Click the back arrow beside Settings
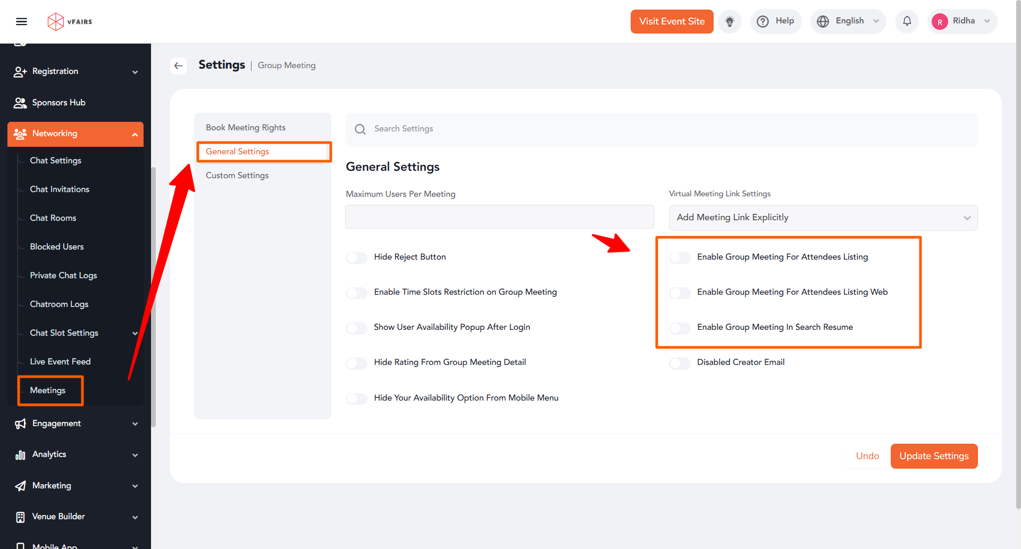The height and width of the screenshot is (549, 1021). point(179,65)
